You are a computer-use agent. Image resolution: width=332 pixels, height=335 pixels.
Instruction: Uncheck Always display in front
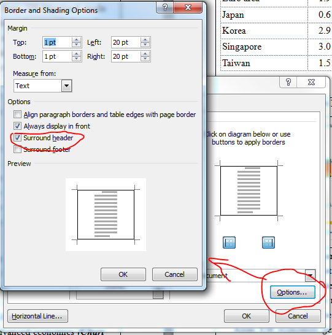point(17,126)
